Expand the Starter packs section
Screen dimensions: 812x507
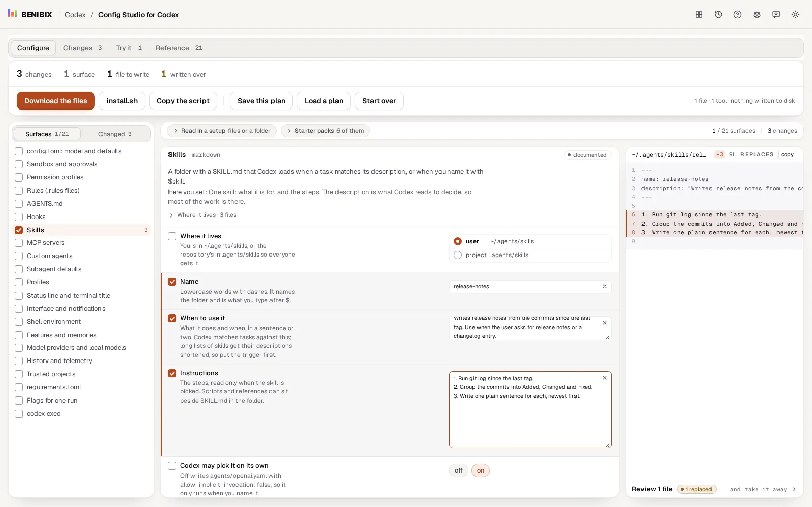pyautogui.click(x=325, y=131)
